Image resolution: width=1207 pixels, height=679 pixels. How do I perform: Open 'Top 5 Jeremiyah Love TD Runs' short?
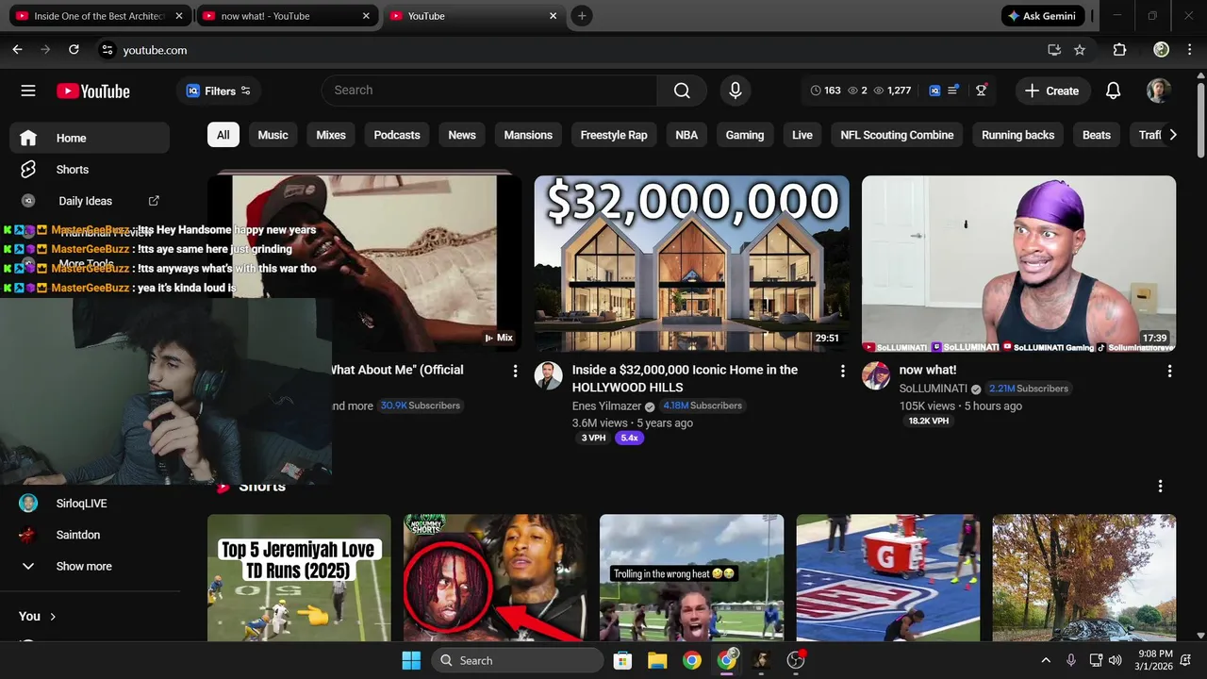(x=299, y=577)
